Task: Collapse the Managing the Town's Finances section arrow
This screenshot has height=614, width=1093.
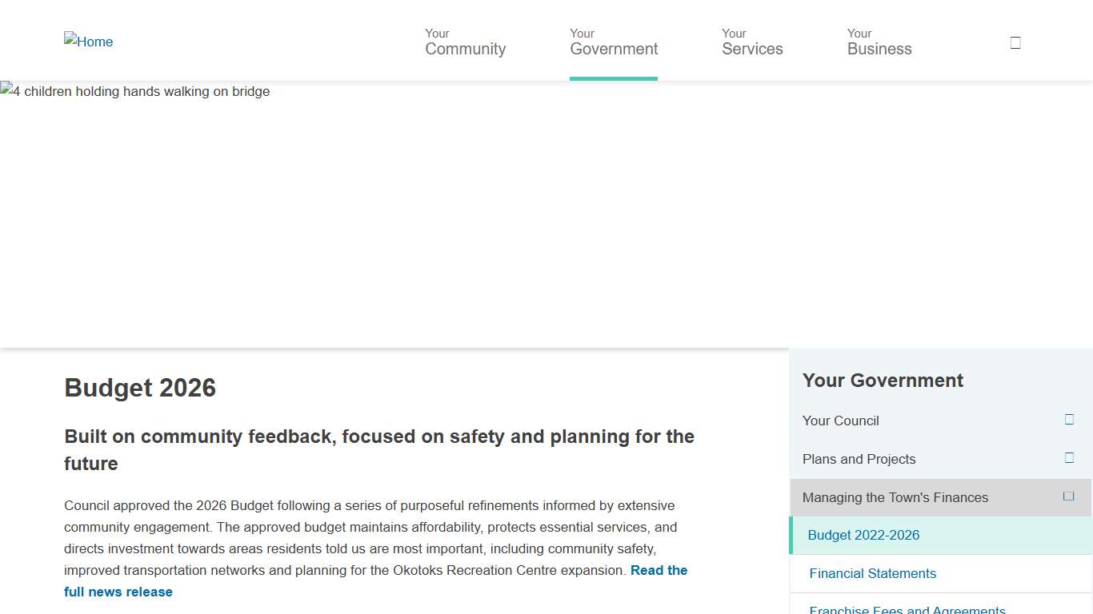Action: [x=1068, y=496]
